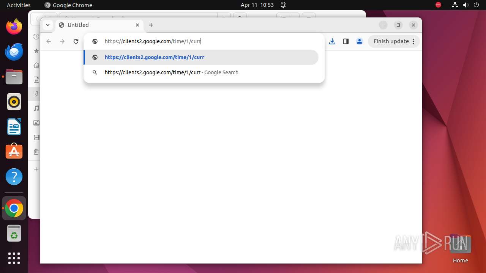Screen dimensions: 486x273
Task: Open Ubuntu Software from the dock
Action: pyautogui.click(x=14, y=152)
